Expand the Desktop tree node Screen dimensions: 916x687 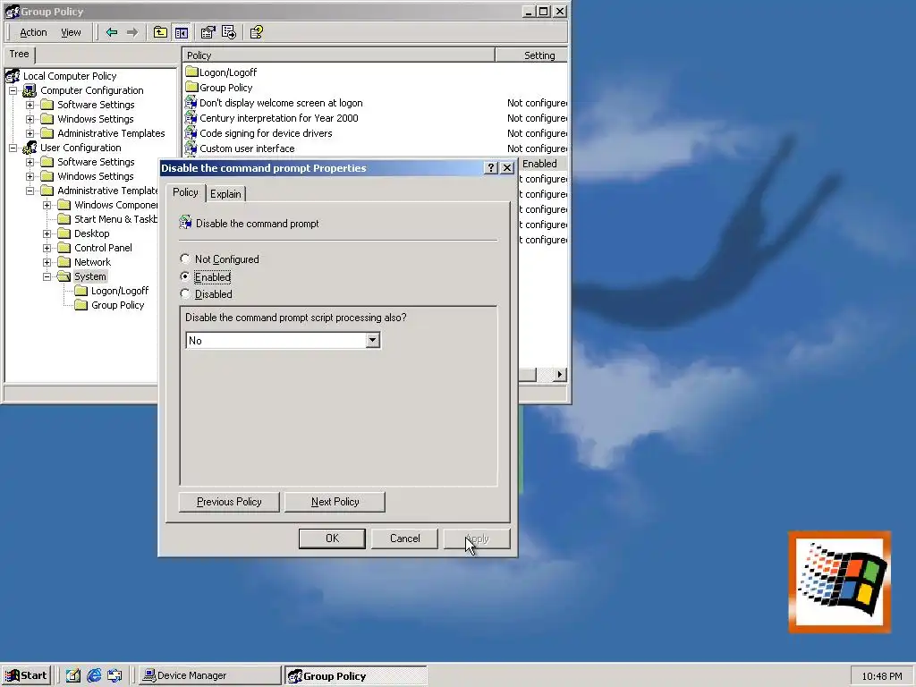point(47,233)
